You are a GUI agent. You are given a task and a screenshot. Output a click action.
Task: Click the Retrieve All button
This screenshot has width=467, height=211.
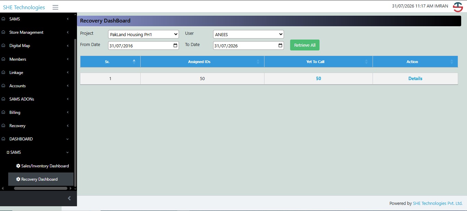coord(305,45)
